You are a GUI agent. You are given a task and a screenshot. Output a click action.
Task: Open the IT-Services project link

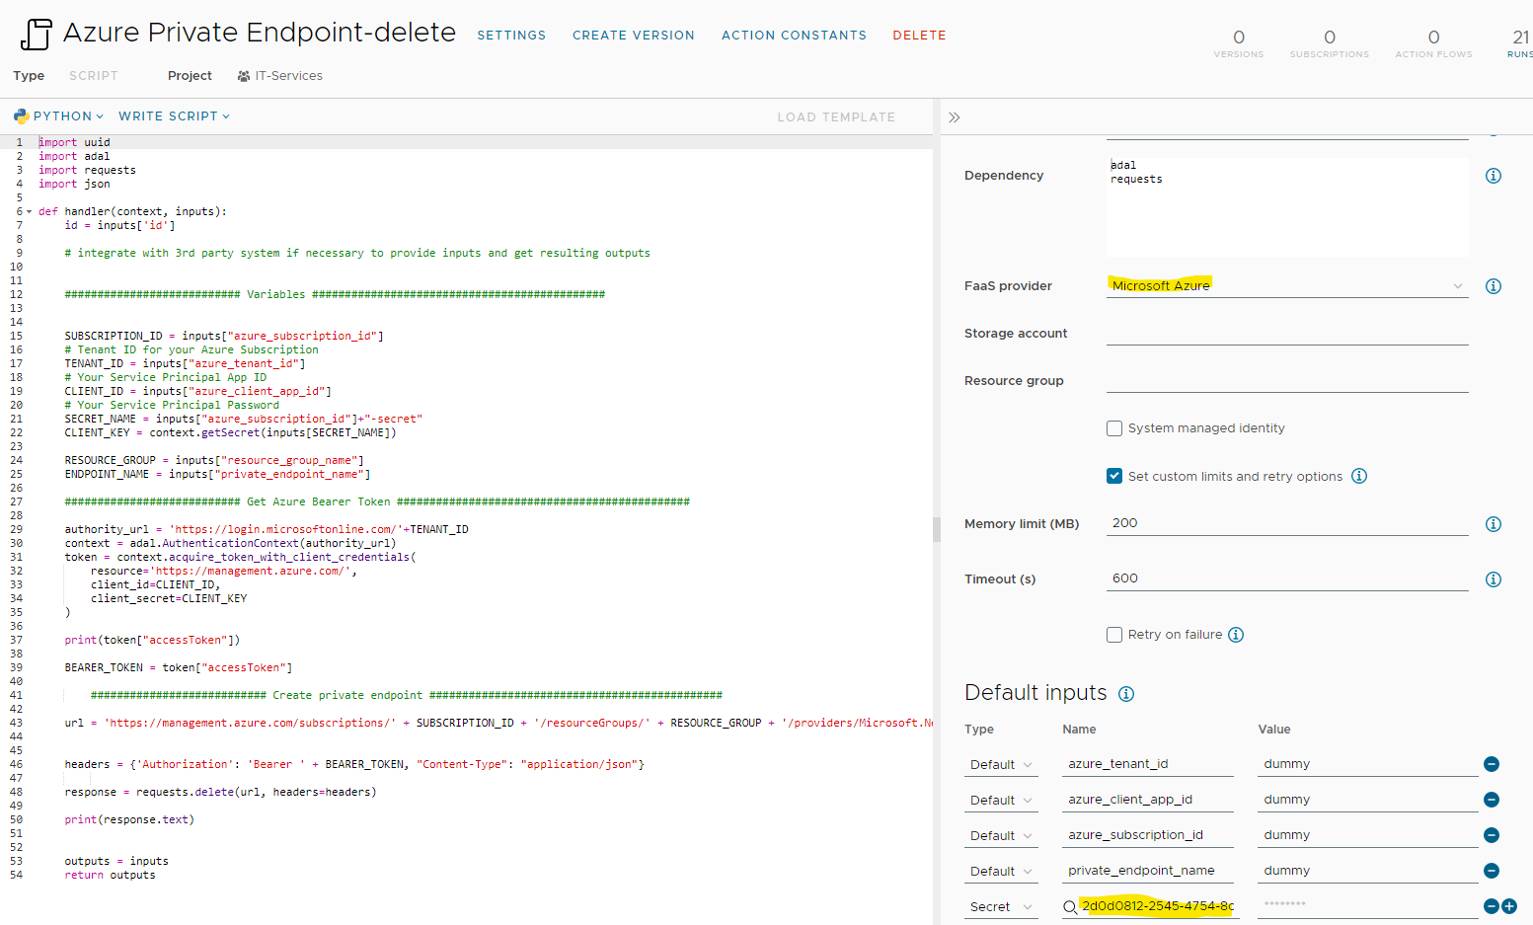pos(288,76)
